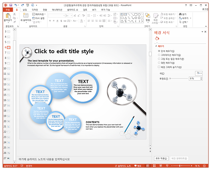Switch to the 애니메이션 ribbon tab
The width and height of the screenshot is (211, 170).
(57, 10)
